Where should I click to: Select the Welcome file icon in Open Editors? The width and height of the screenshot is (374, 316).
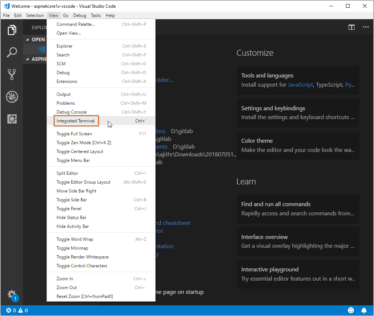point(41,49)
